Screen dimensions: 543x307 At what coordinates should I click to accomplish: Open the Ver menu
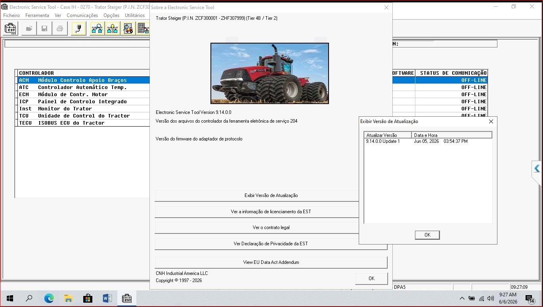[58, 15]
